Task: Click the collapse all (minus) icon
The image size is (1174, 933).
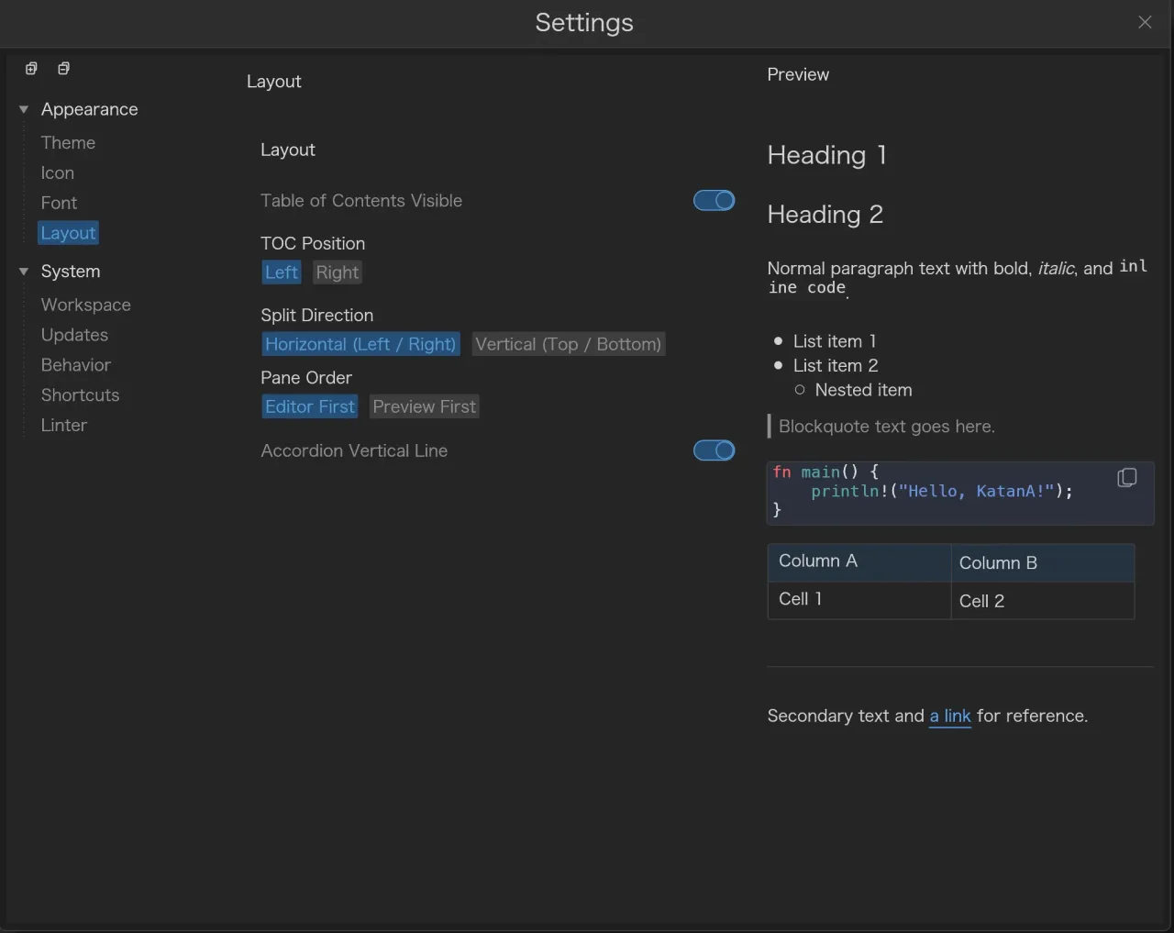Action: point(63,69)
